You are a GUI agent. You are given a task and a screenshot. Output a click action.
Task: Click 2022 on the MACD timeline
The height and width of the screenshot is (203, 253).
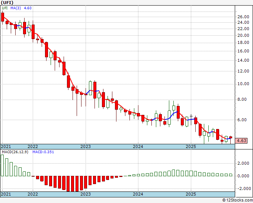click(33, 194)
